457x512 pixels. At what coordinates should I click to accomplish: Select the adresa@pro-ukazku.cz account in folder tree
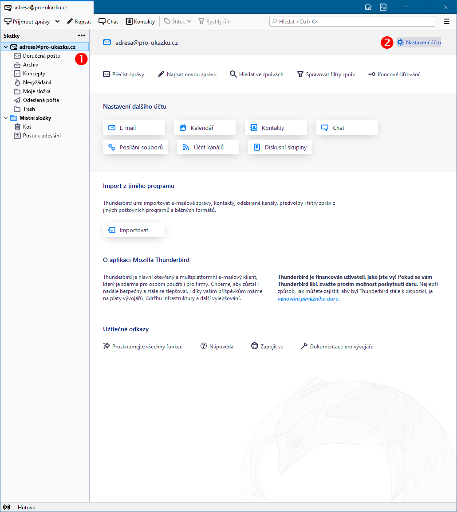pyautogui.click(x=45, y=47)
